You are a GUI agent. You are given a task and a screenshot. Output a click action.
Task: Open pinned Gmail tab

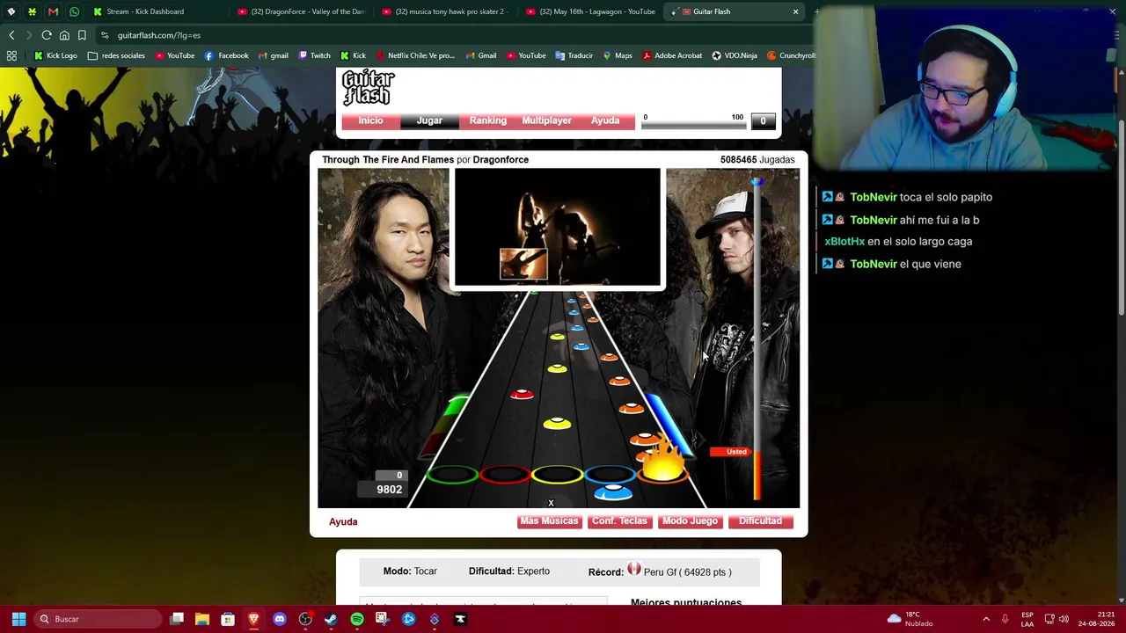click(53, 11)
